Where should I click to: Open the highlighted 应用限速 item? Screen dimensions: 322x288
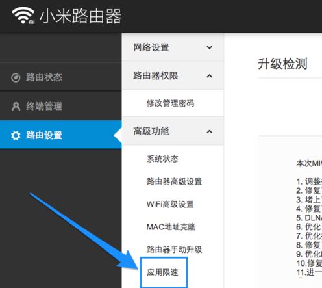pyautogui.click(x=164, y=272)
